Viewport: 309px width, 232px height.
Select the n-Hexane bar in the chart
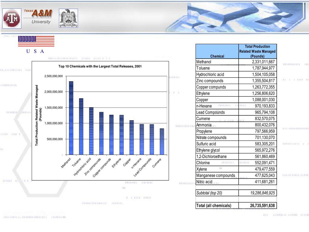142,140
